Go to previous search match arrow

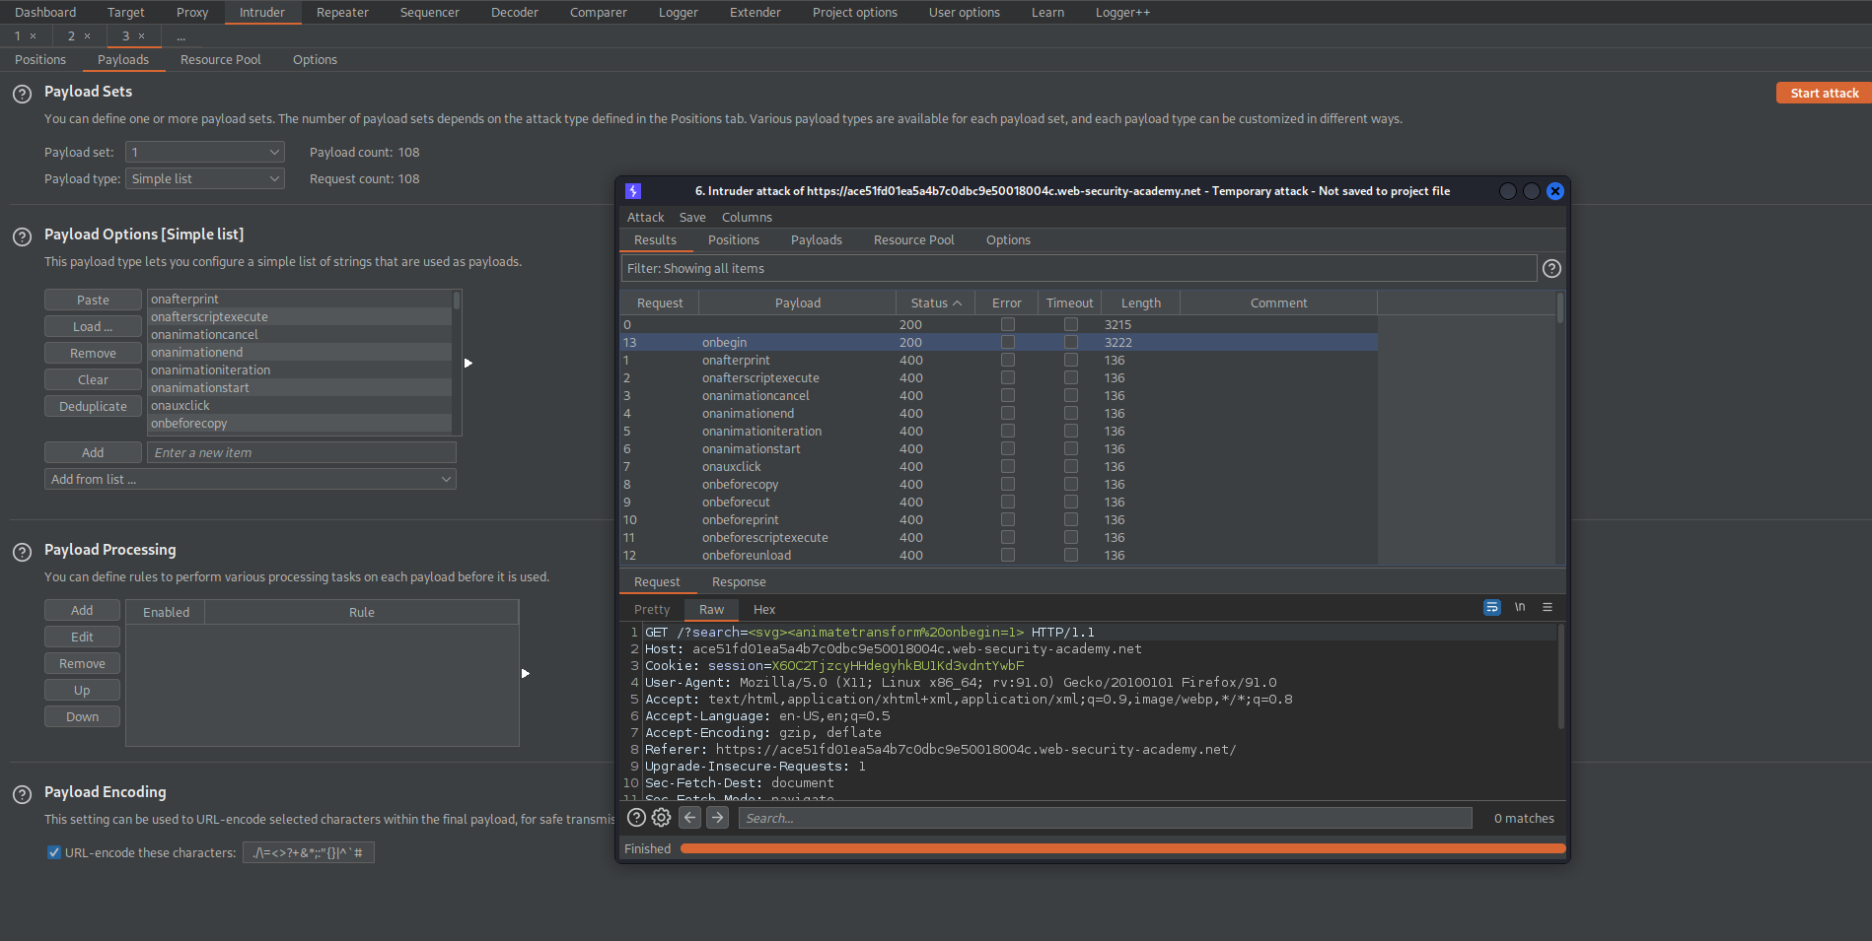pyautogui.click(x=690, y=818)
